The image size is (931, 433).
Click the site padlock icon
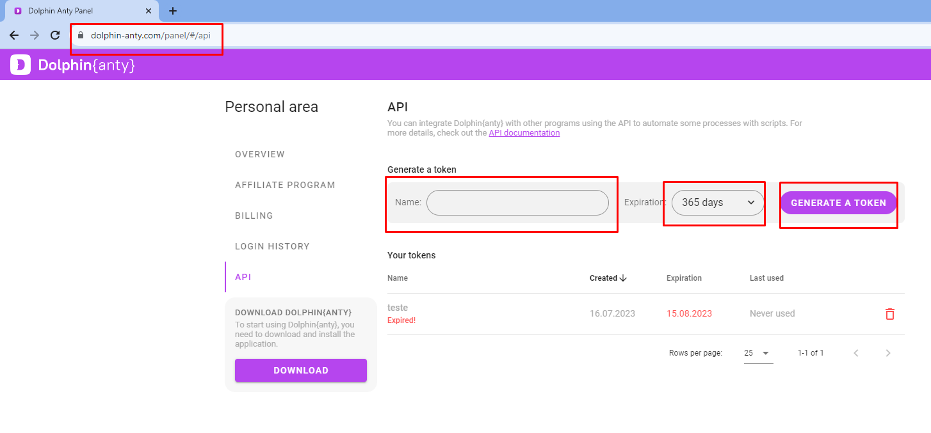81,36
